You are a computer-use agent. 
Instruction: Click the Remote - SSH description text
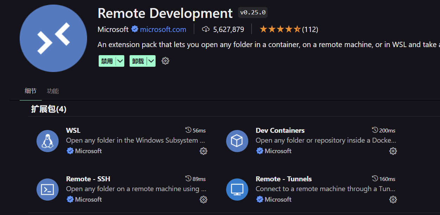pyautogui.click(x=136, y=189)
